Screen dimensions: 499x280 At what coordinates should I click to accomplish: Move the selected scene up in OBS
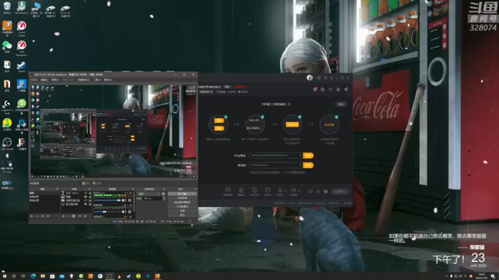pos(42,216)
